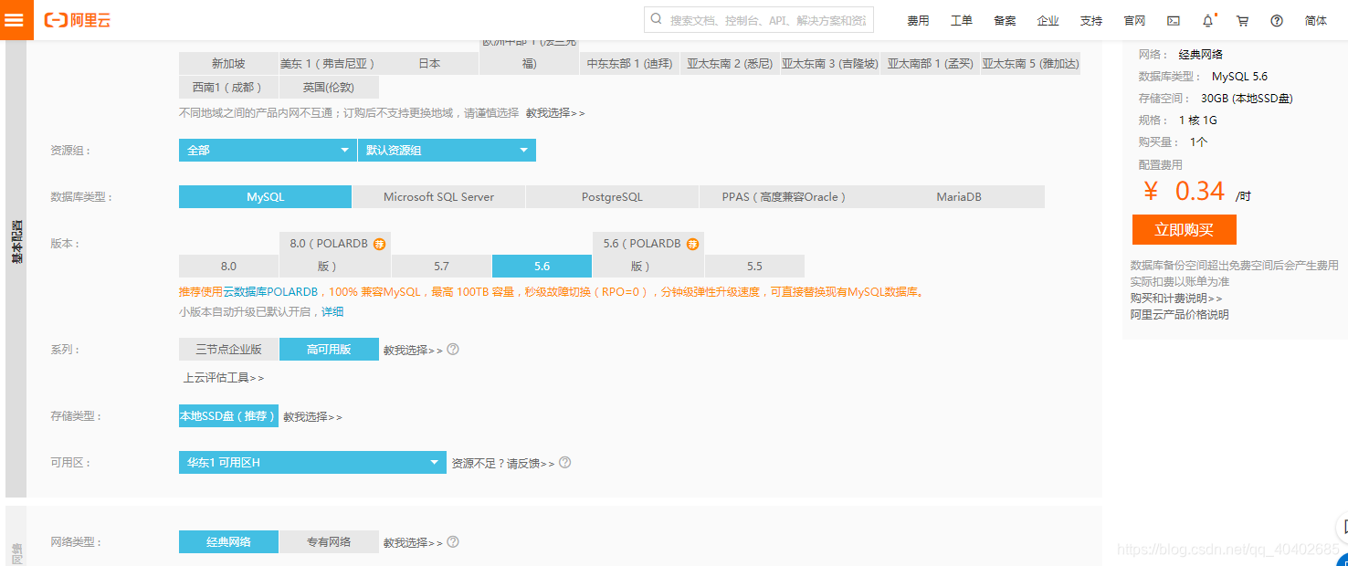Image resolution: width=1348 pixels, height=566 pixels.
Task: Open the 默认资源组 dropdown
Action: pos(446,149)
